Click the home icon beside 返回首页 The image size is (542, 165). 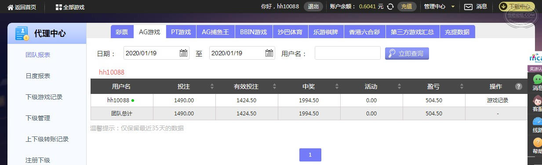pyautogui.click(x=10, y=7)
